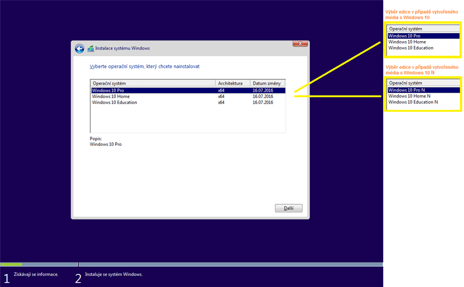The image size is (464, 287).
Task: Click the Popis description label
Action: click(96, 139)
